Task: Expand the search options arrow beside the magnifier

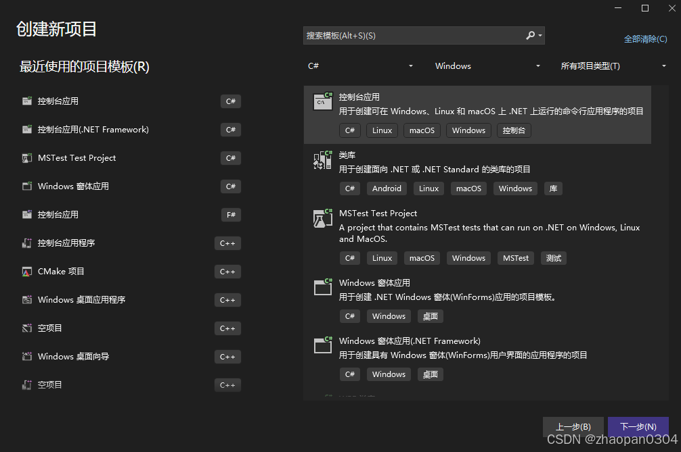Action: pos(540,36)
